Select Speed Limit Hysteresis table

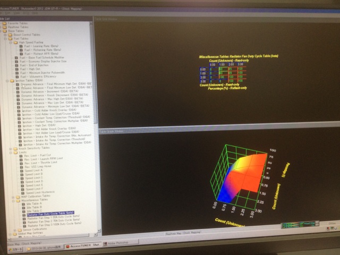click(x=39, y=192)
